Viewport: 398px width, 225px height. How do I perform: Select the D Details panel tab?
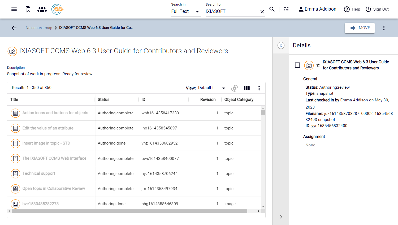tap(281, 46)
